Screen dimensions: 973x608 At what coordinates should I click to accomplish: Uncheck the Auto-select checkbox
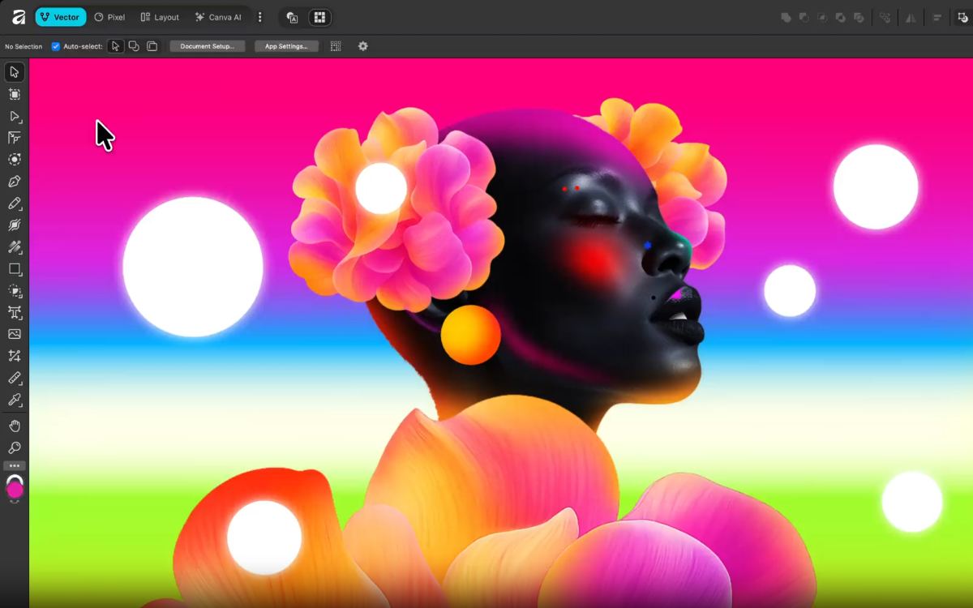point(56,46)
